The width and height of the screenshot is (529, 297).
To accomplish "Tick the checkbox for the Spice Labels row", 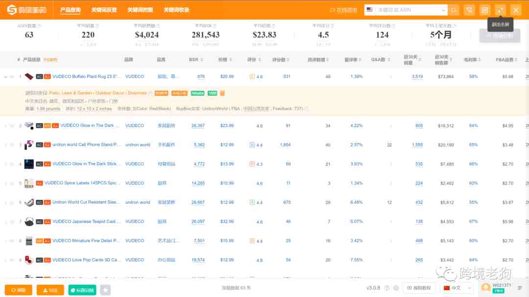I will tap(12, 183).
